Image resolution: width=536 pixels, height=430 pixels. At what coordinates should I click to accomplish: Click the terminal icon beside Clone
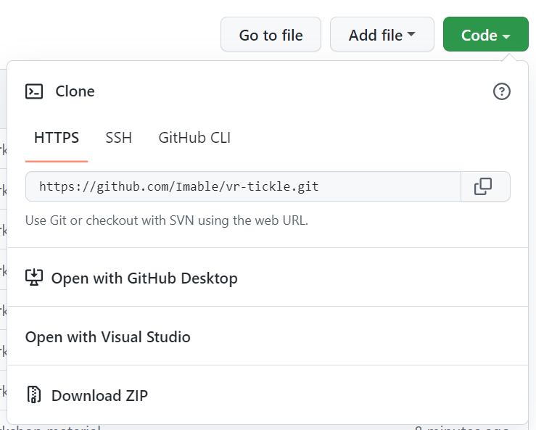(34, 91)
